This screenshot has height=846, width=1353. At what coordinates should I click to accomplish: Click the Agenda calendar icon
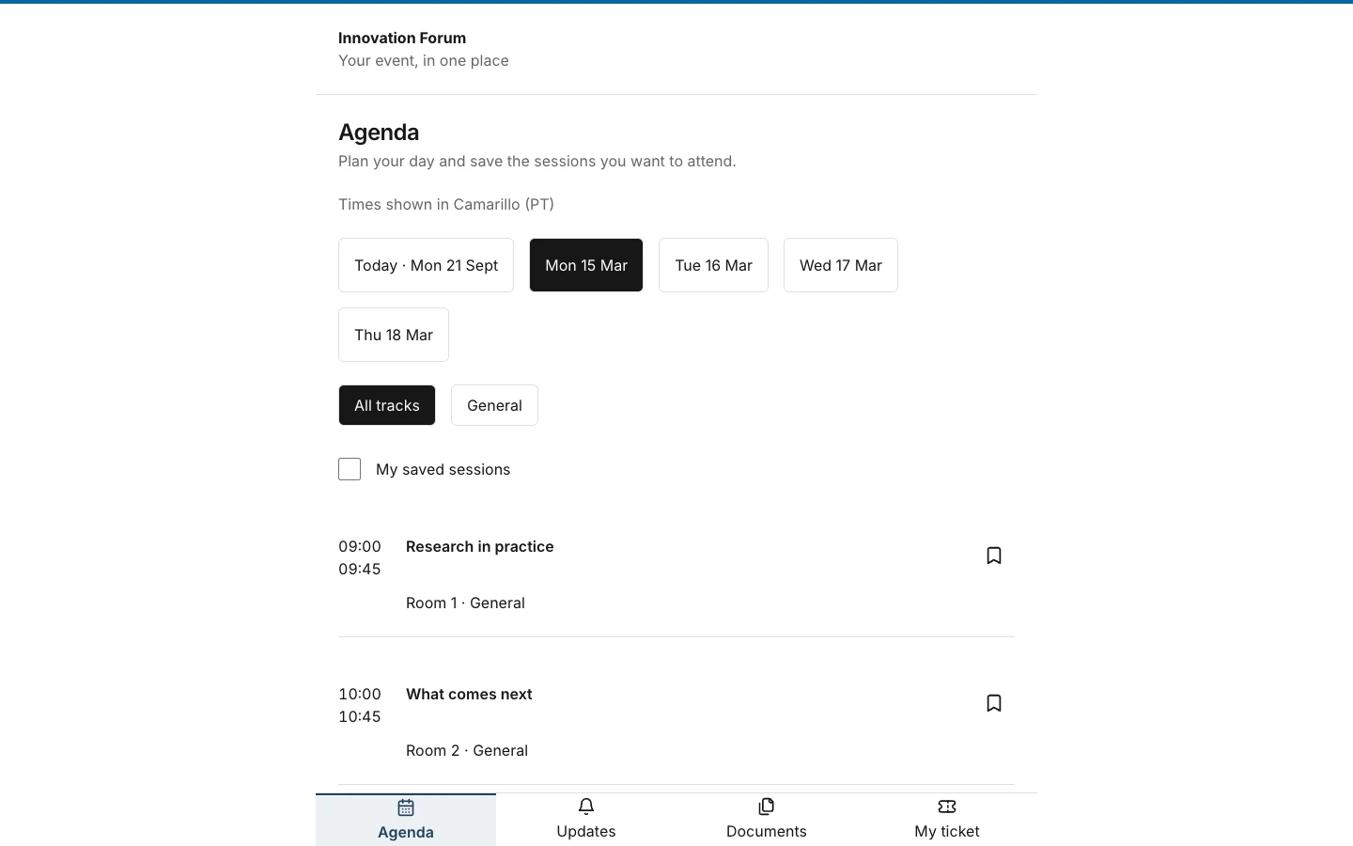click(x=406, y=807)
